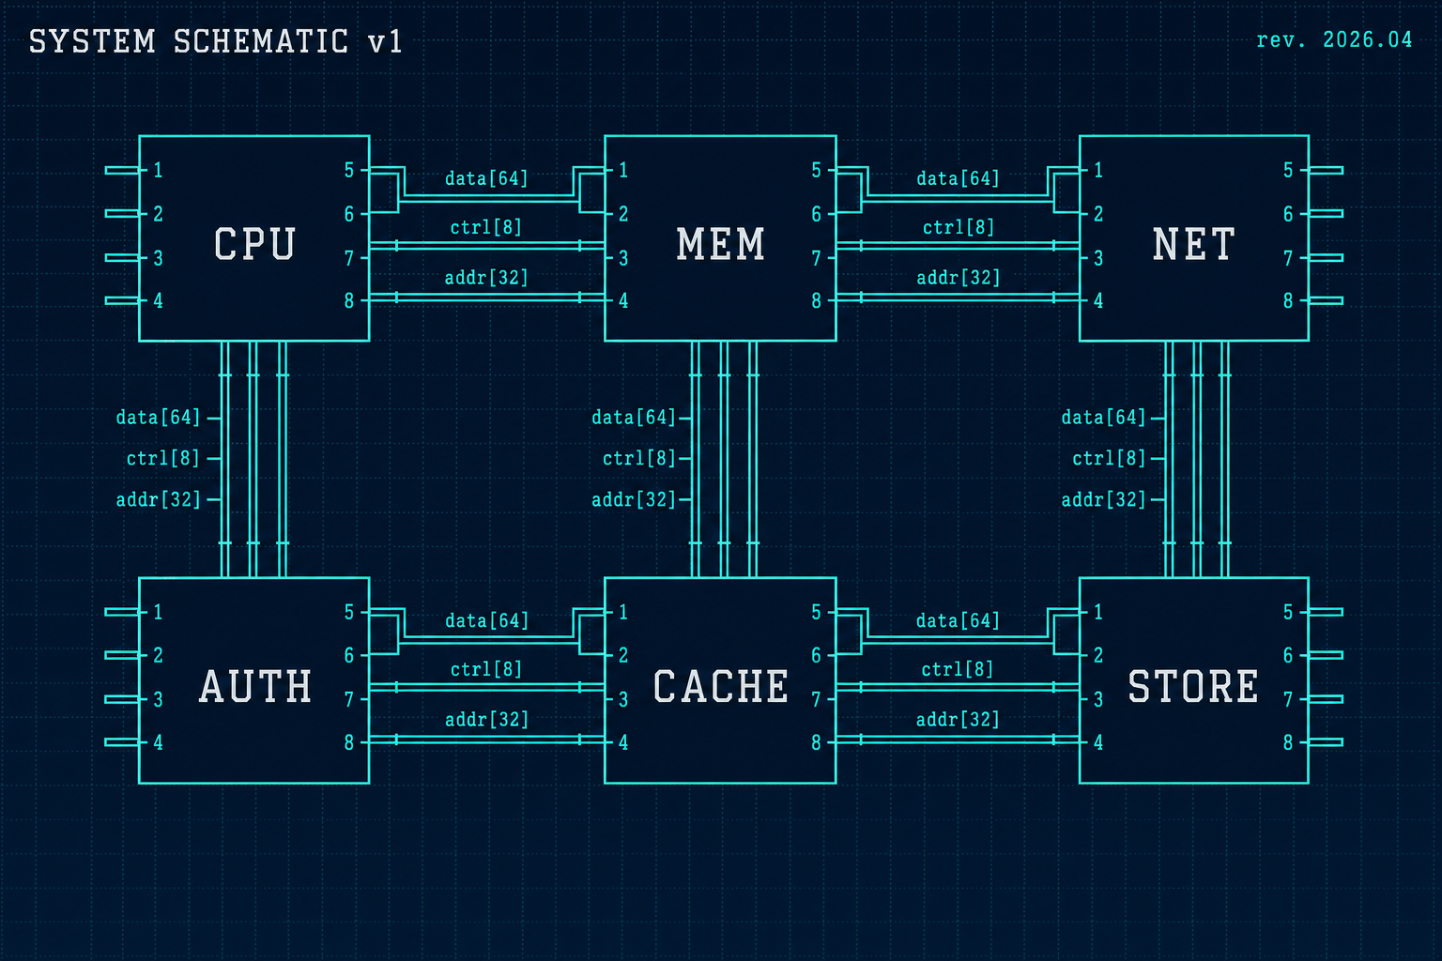Click data[64] label between MEM and NET
1442x961 pixels.
click(x=958, y=178)
